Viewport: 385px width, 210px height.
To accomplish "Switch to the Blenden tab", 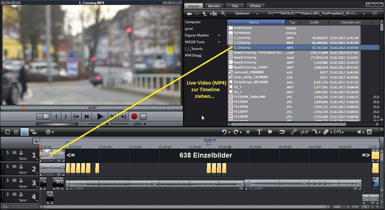I will pyautogui.click(x=214, y=6).
